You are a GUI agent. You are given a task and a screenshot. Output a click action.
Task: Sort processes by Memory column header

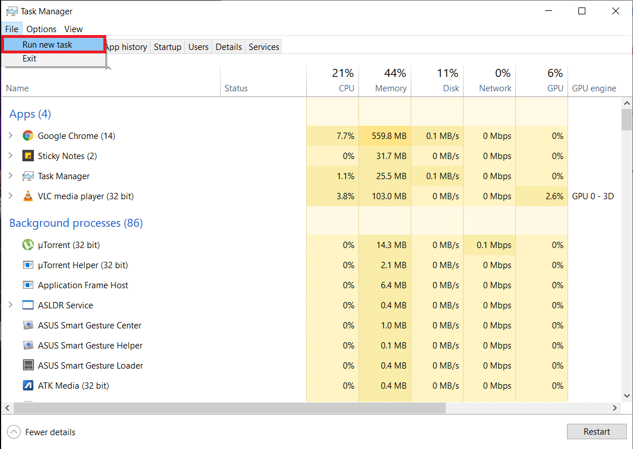[385, 81]
